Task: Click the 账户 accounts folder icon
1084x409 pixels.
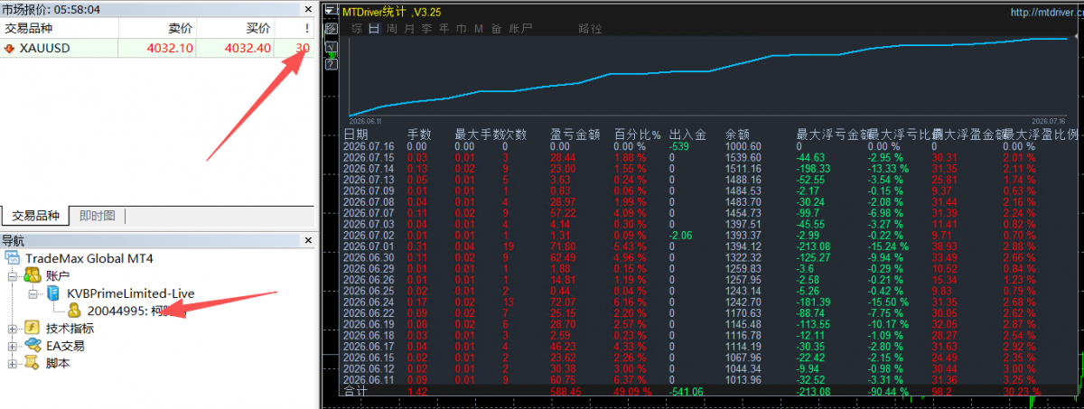Action: pyautogui.click(x=33, y=275)
